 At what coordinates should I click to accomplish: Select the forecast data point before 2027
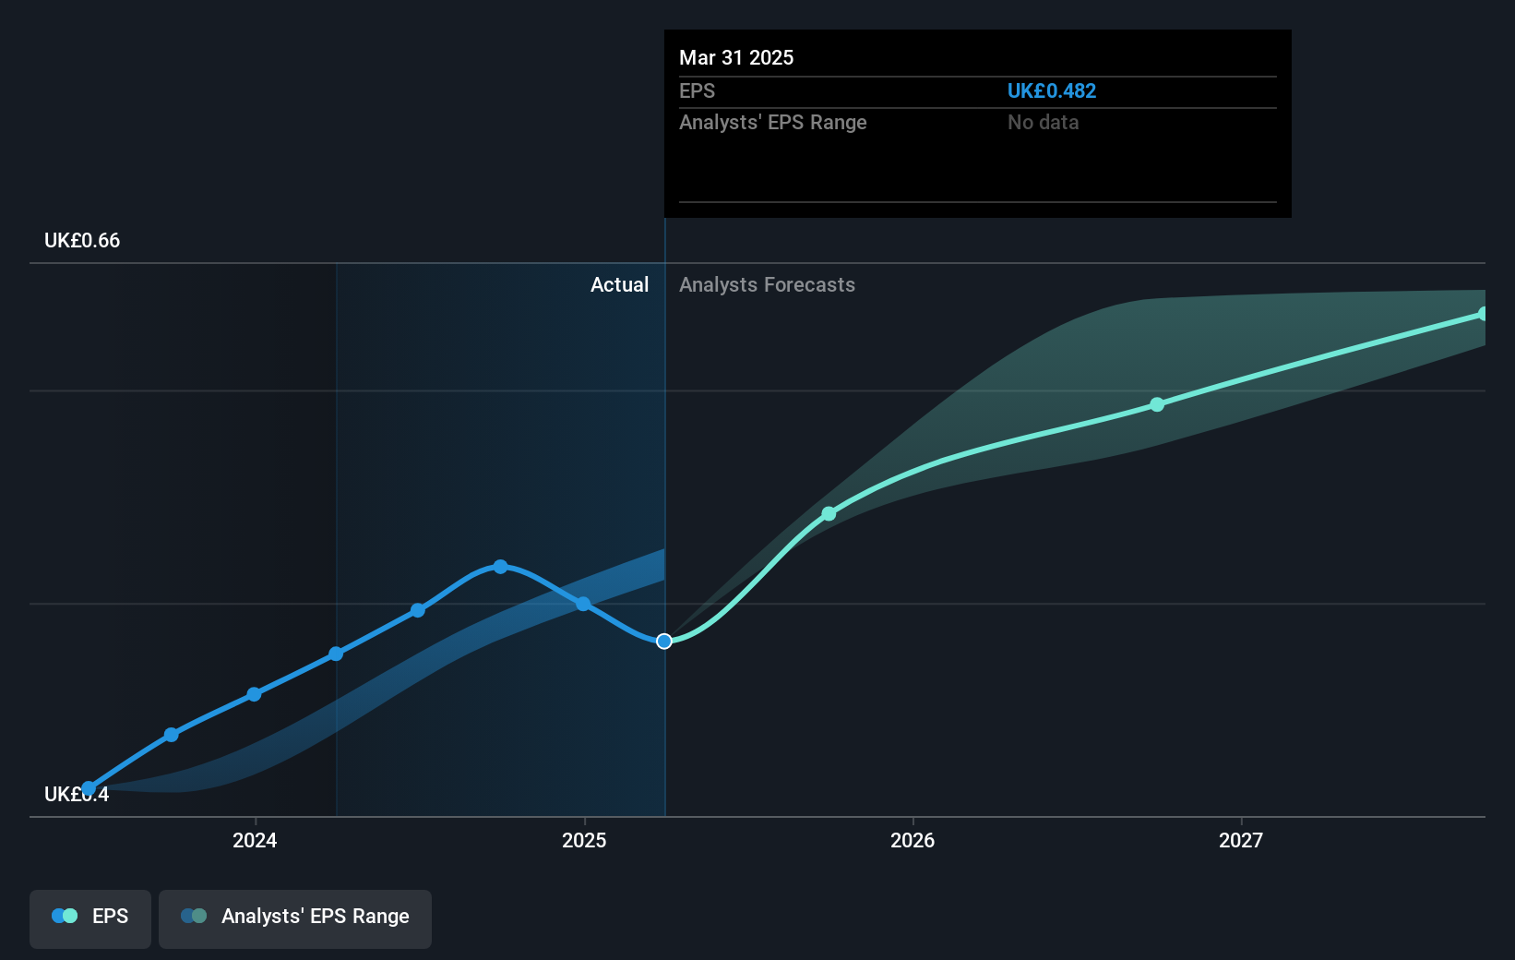click(1157, 405)
